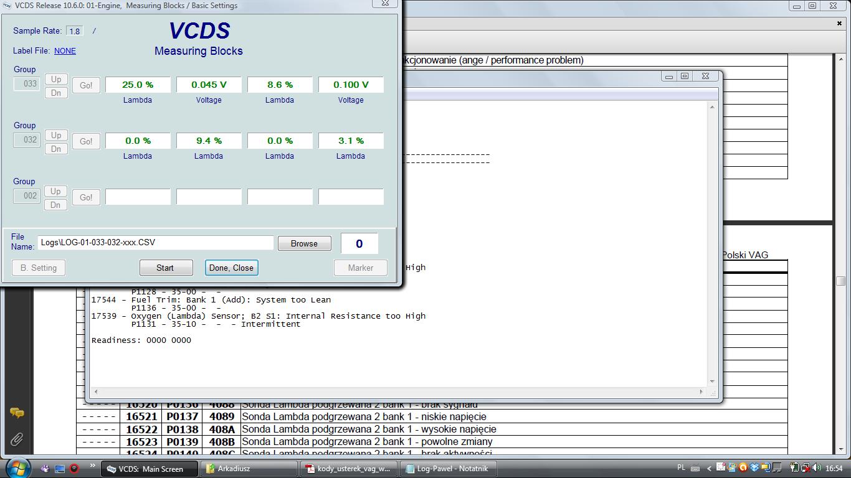The image size is (851, 478).
Task: Click Notepad horizontal scrollbar right arrow
Action: click(x=701, y=391)
